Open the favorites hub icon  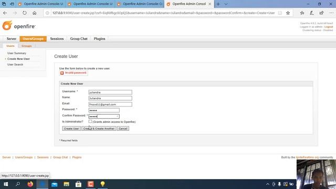click(302, 13)
